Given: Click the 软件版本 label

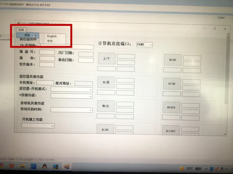Looking at the screenshot, I should click(x=27, y=64).
